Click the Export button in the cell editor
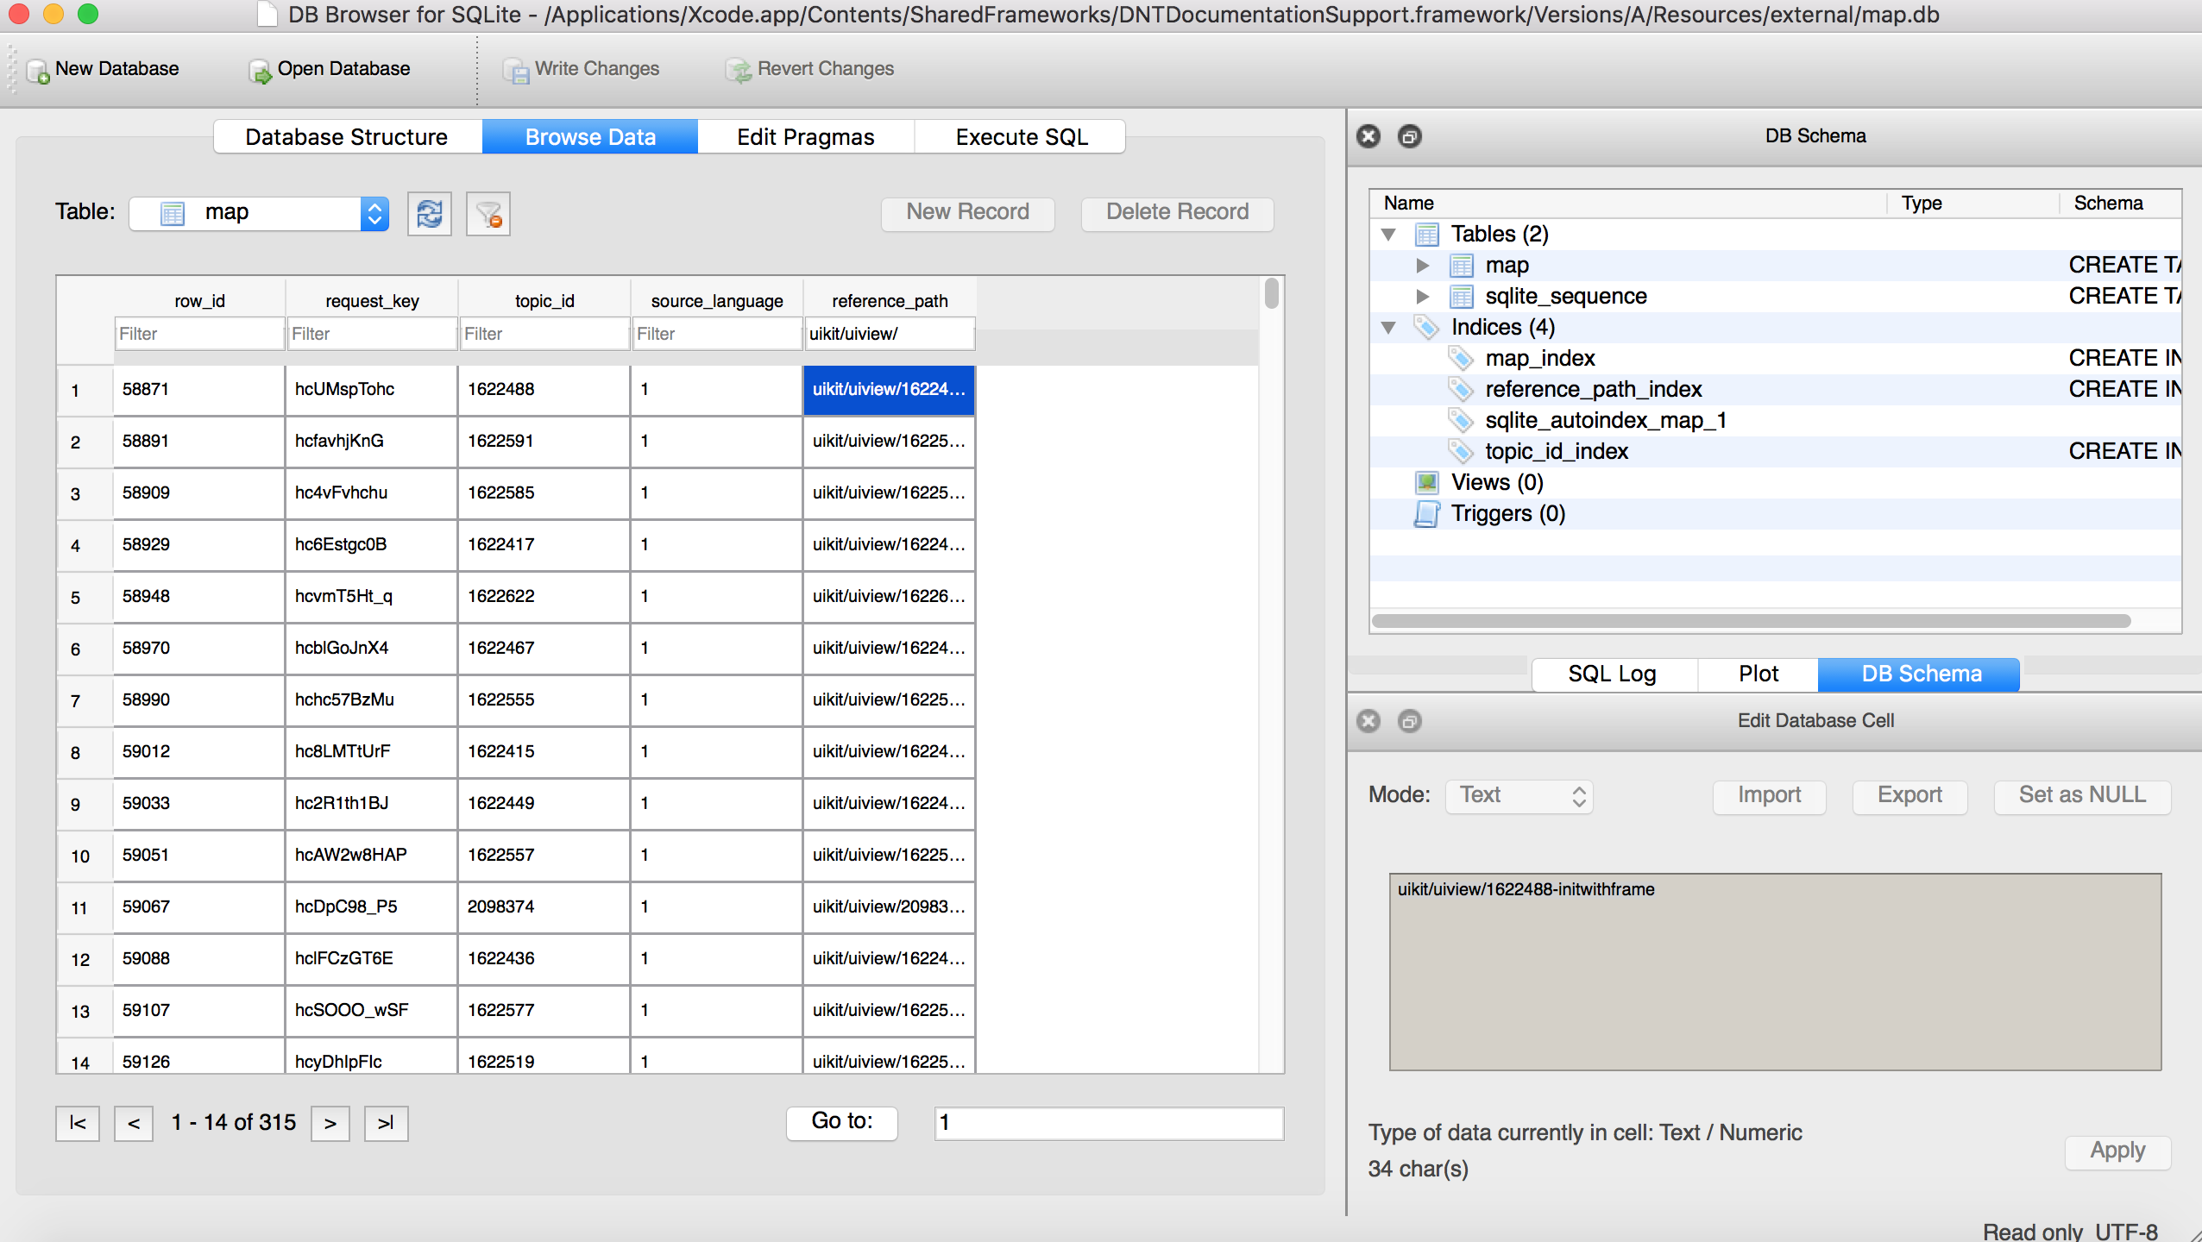Image resolution: width=2202 pixels, height=1242 pixels. [x=1909, y=795]
